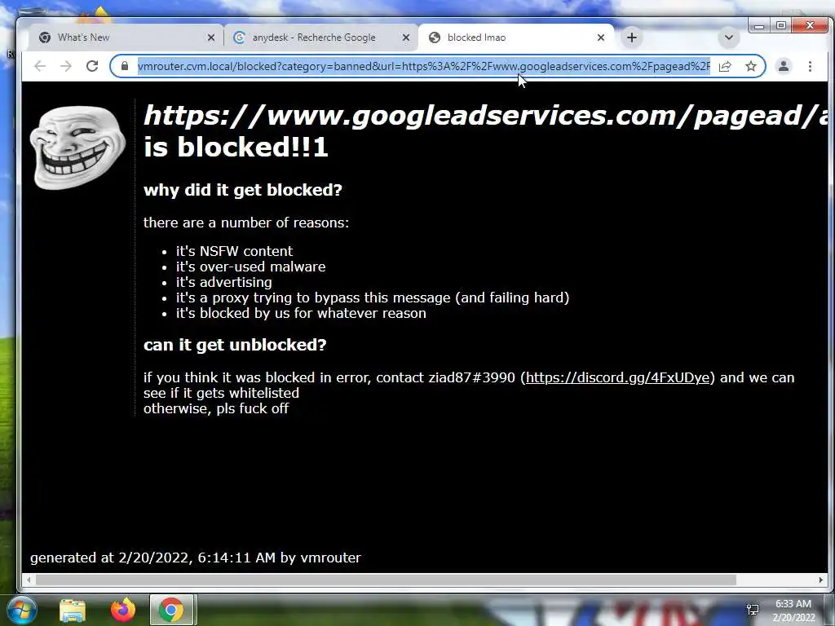The height and width of the screenshot is (626, 835).
Task: Click the browser forward arrow
Action: click(x=66, y=66)
